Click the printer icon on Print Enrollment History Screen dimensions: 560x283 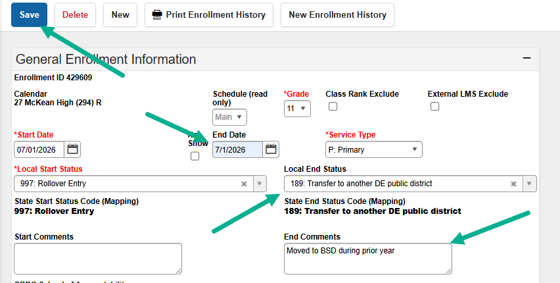click(x=157, y=14)
